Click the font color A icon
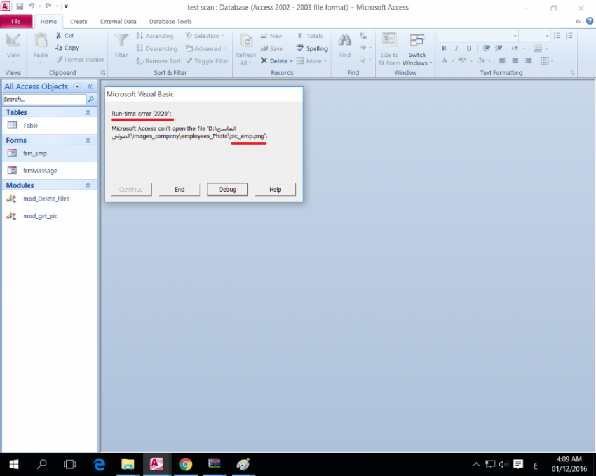596x476 pixels. 444,60
